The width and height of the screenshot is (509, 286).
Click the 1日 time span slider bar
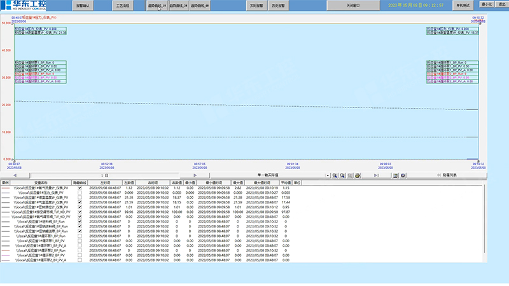click(x=106, y=175)
